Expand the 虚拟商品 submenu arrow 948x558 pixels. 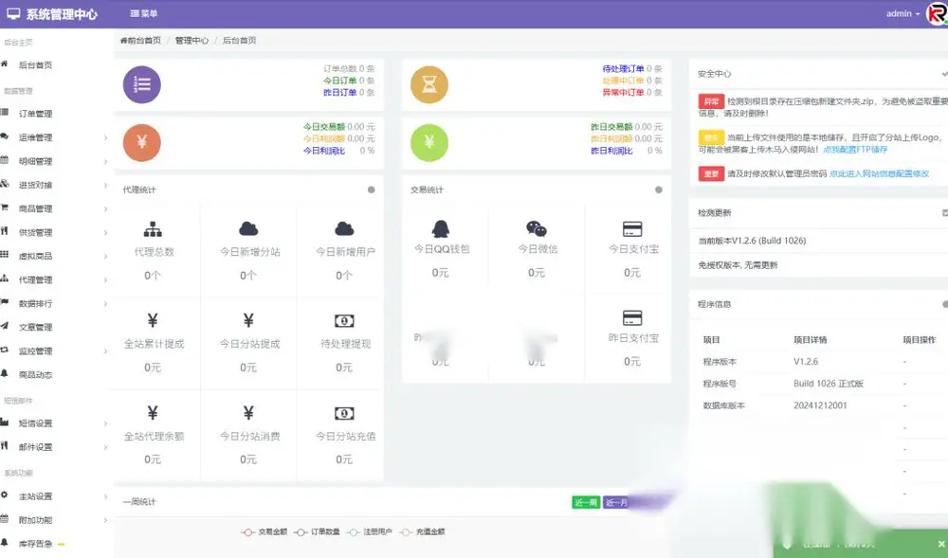coord(105,256)
